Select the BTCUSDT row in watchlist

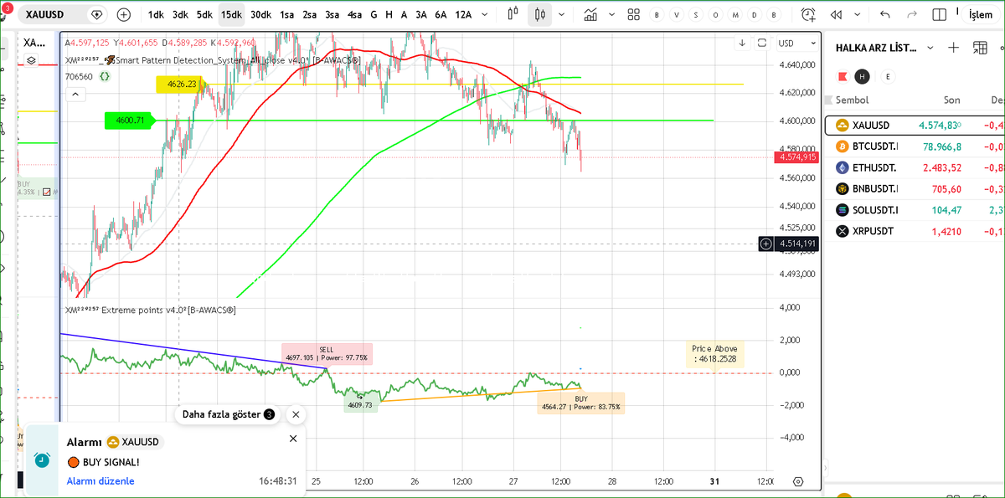[x=915, y=146]
